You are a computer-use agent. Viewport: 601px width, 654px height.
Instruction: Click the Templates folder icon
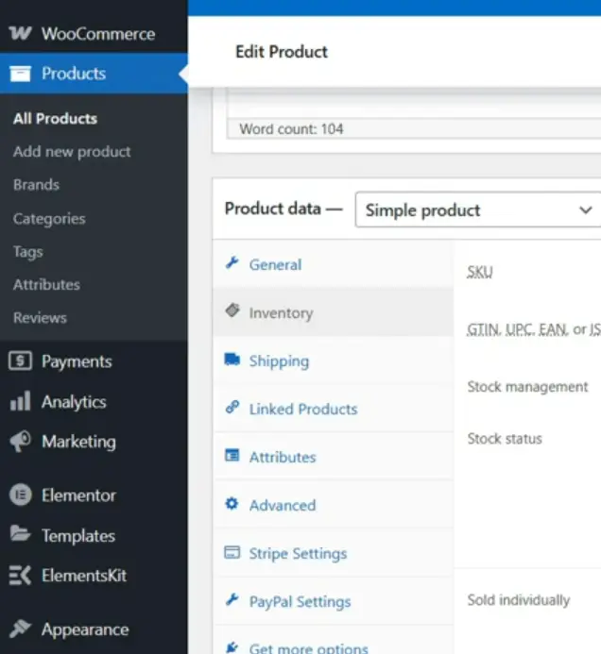pyautogui.click(x=20, y=534)
